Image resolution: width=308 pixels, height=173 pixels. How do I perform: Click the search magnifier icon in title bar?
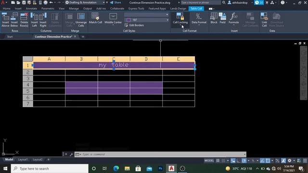tap(224, 2)
